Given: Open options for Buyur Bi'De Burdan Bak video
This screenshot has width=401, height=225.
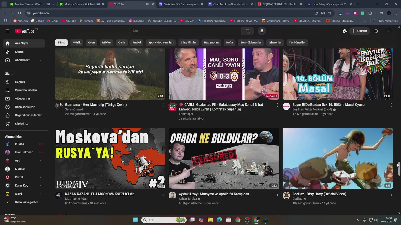Looking at the screenshot, I should 391,105.
